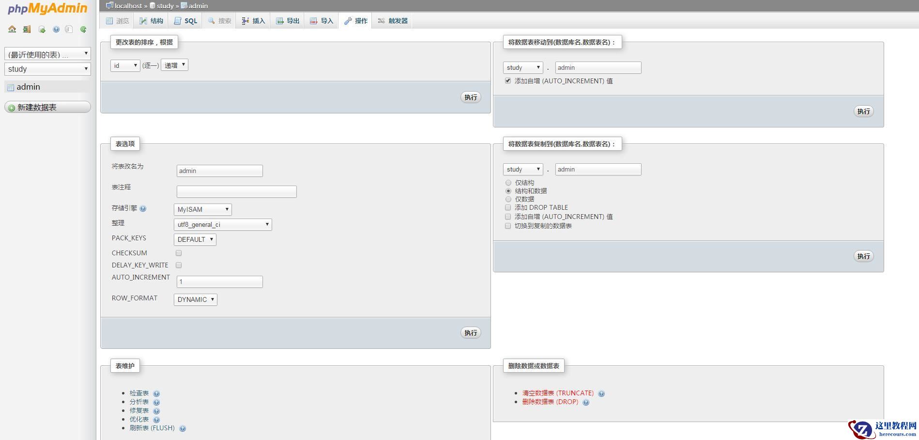Switch to the 导出 tab
The width and height of the screenshot is (919, 440).
[288, 21]
